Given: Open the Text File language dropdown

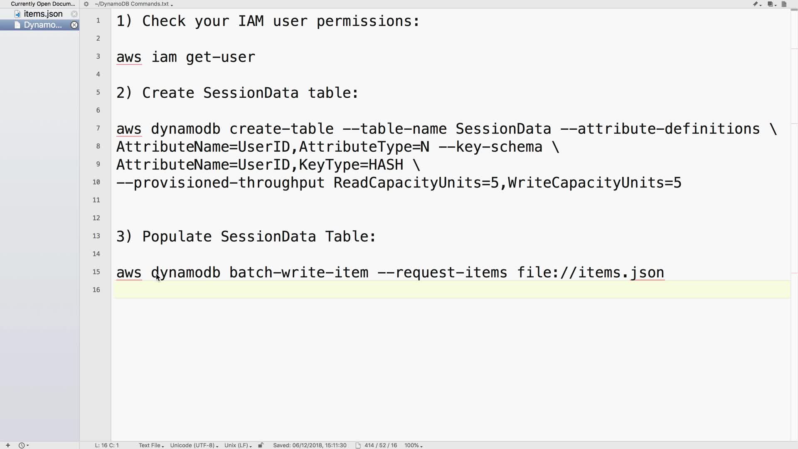Looking at the screenshot, I should click(151, 445).
